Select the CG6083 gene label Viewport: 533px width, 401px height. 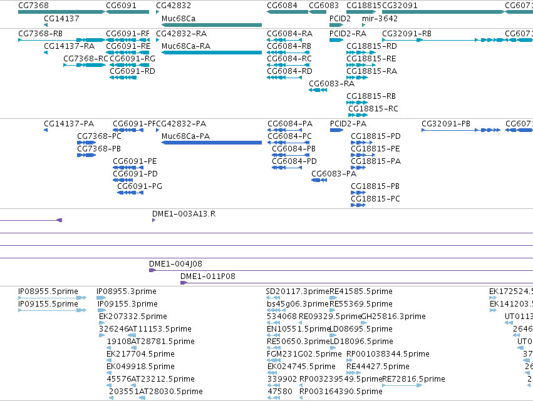click(324, 6)
